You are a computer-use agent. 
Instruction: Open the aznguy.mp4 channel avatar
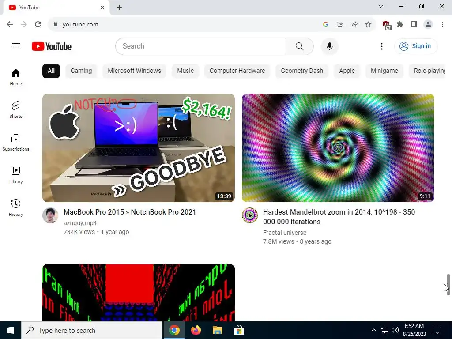tap(50, 215)
